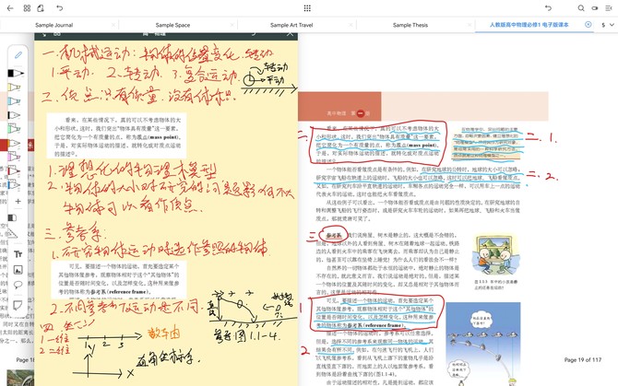Click the undo arrow in top bar
Viewport: 618px width, 386px height.
60,7
